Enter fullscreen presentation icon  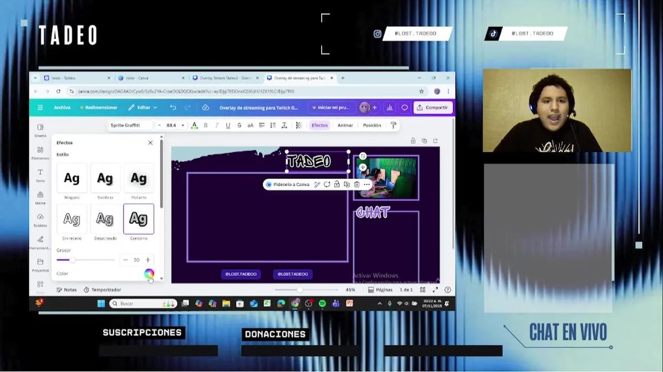tap(435, 290)
